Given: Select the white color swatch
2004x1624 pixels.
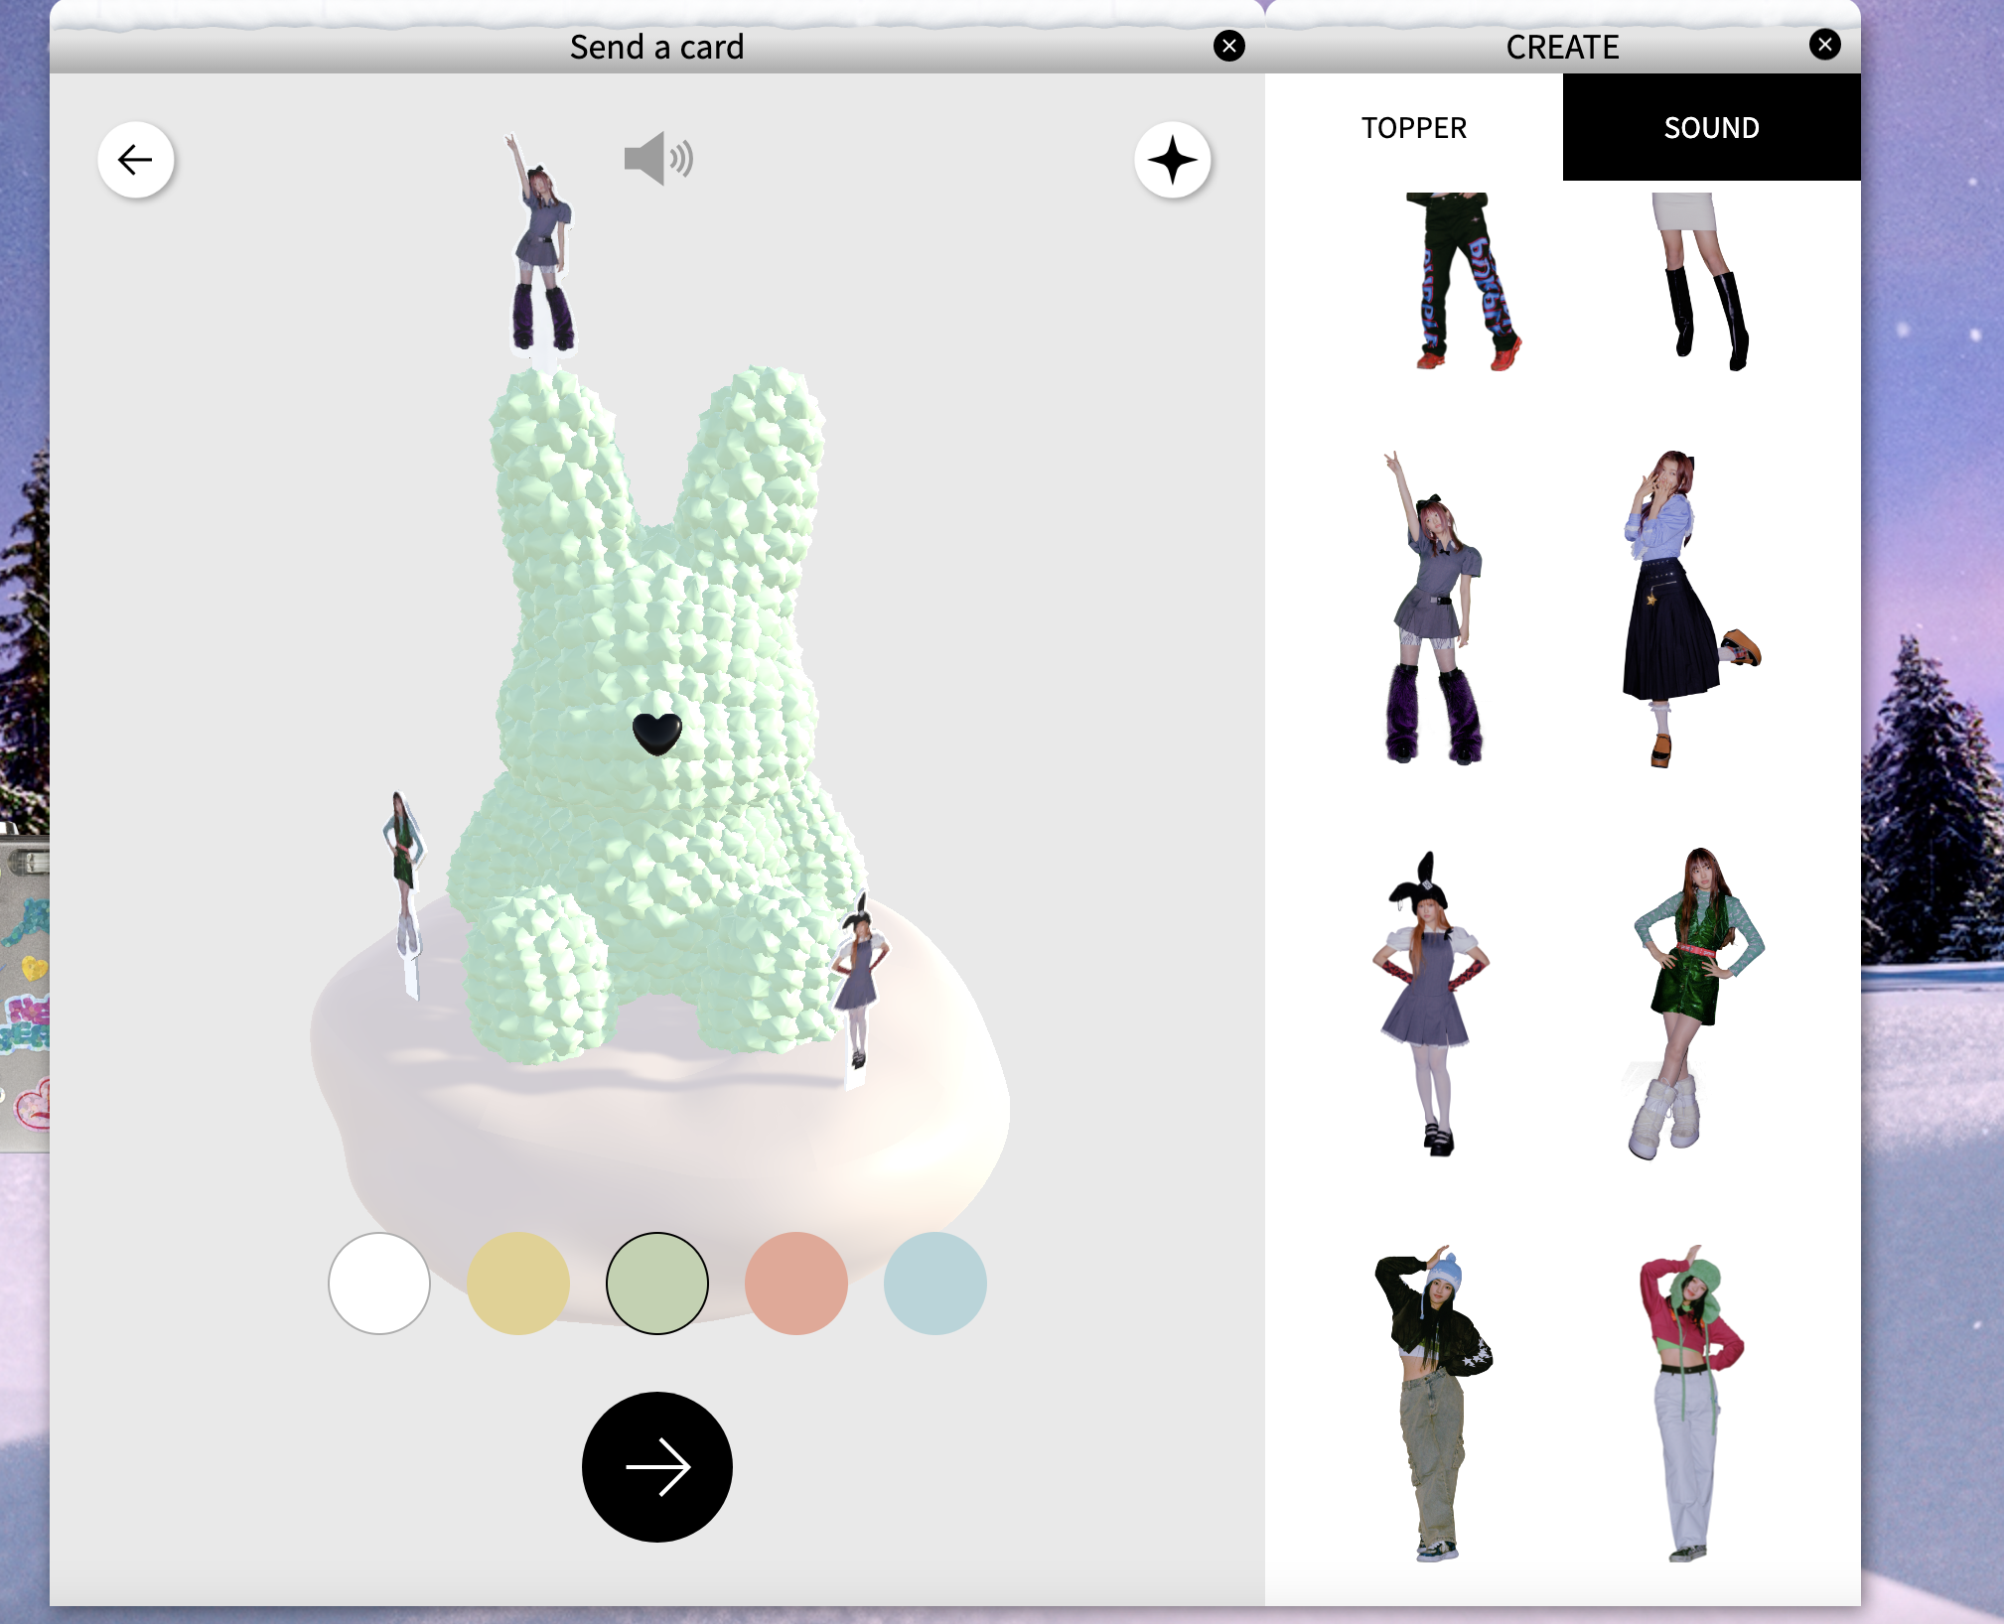Looking at the screenshot, I should point(379,1284).
